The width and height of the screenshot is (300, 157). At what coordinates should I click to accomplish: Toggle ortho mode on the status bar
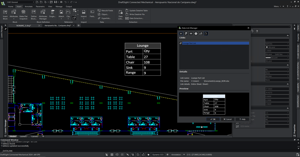tap(117, 154)
